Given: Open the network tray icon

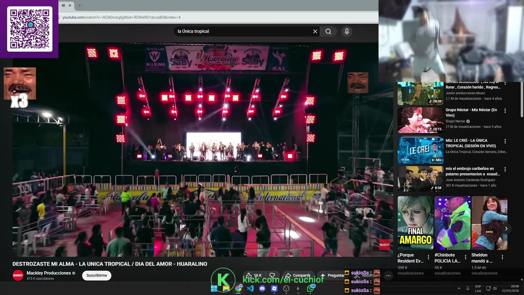Looking at the screenshot, I should (488, 288).
